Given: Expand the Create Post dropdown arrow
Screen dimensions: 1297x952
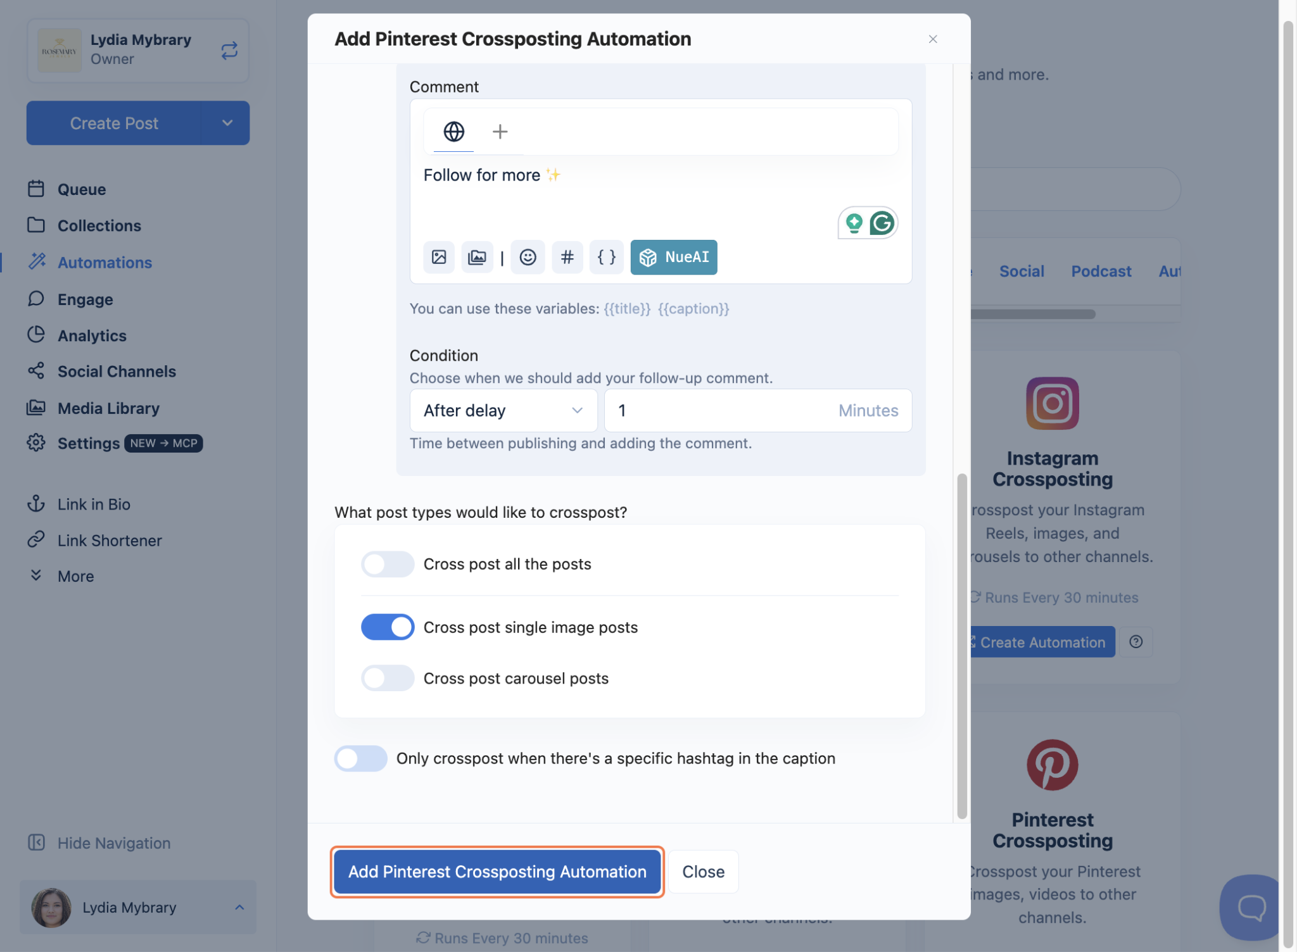Looking at the screenshot, I should click(x=227, y=123).
